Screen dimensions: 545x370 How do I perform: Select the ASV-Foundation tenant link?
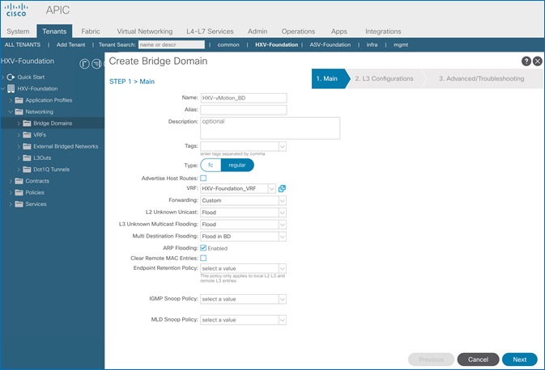pyautogui.click(x=330, y=44)
